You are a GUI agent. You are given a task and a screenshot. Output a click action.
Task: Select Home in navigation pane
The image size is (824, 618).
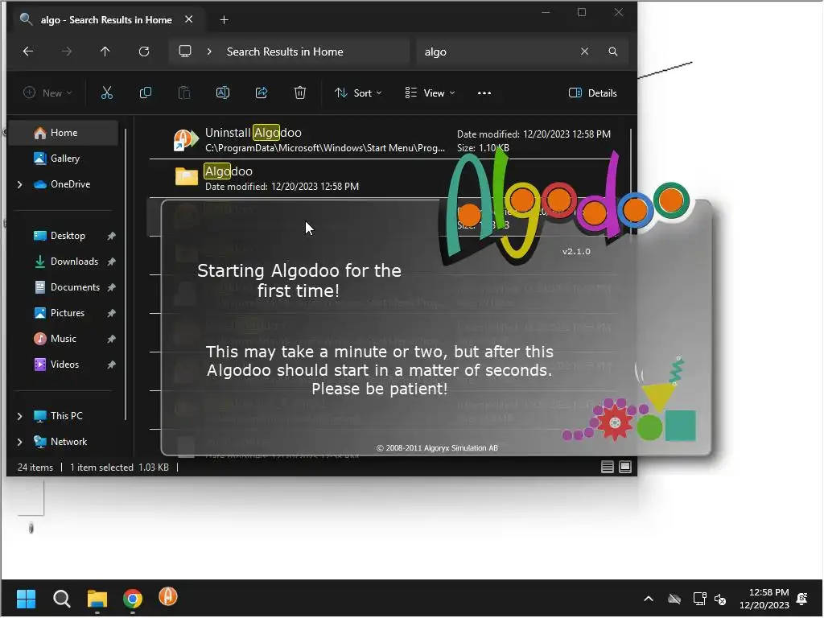64,133
